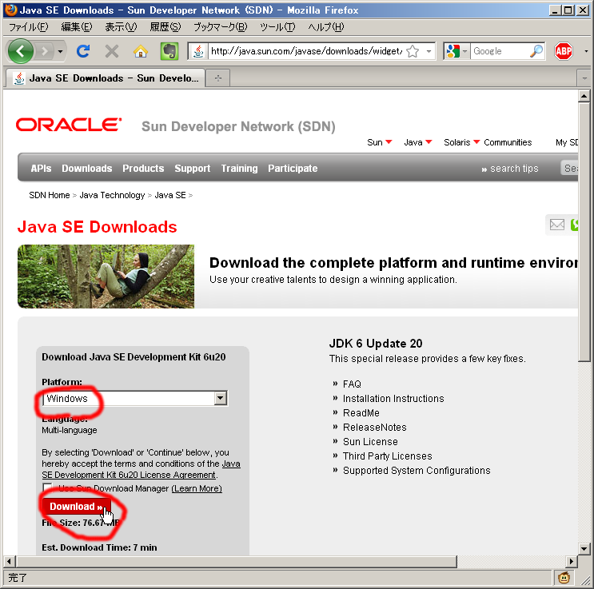Click the Evernote elephant toolbar icon
Screen dimensions: 594x589
click(x=169, y=51)
